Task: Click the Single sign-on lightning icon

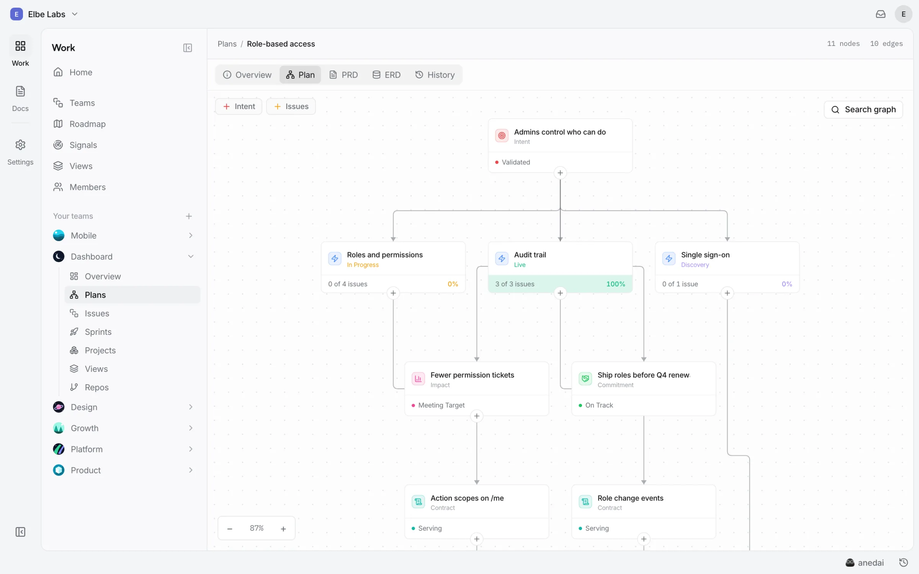Action: point(669,259)
